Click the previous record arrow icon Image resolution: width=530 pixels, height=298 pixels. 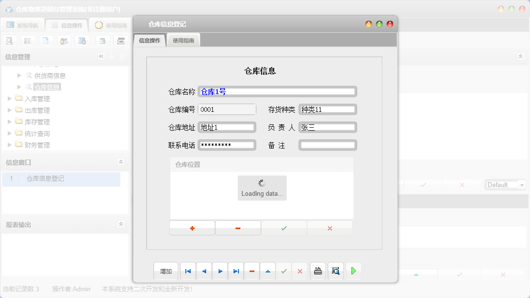(x=204, y=271)
